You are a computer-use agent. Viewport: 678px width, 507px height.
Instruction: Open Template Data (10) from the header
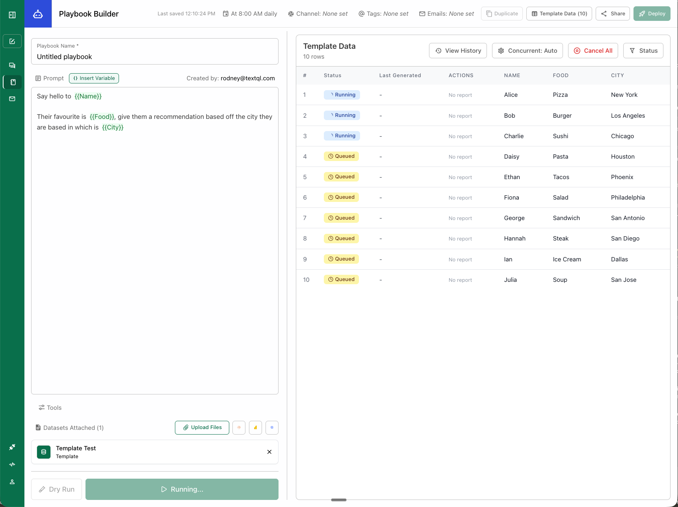pos(559,13)
